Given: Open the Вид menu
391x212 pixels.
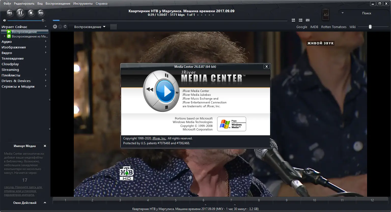Looking at the screenshot, I should (x=40, y=4).
